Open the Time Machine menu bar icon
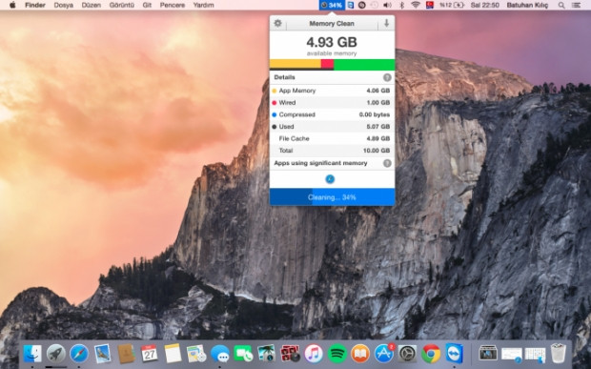The width and height of the screenshot is (591, 369). click(375, 6)
